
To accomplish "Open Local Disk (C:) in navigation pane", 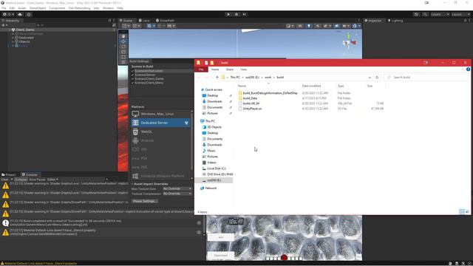I will pos(217,168).
